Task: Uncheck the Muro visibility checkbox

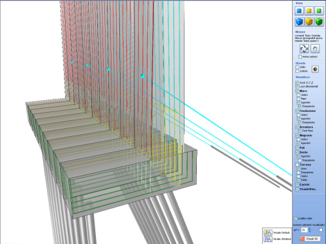Action: click(297, 91)
